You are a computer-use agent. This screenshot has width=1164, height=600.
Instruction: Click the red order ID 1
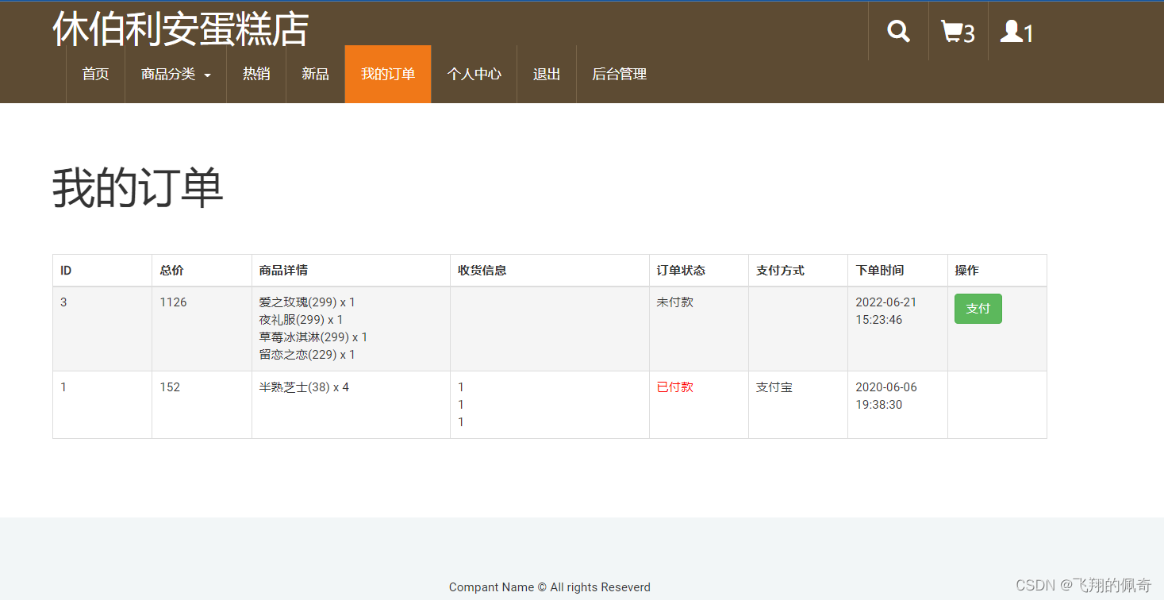pyautogui.click(x=63, y=387)
